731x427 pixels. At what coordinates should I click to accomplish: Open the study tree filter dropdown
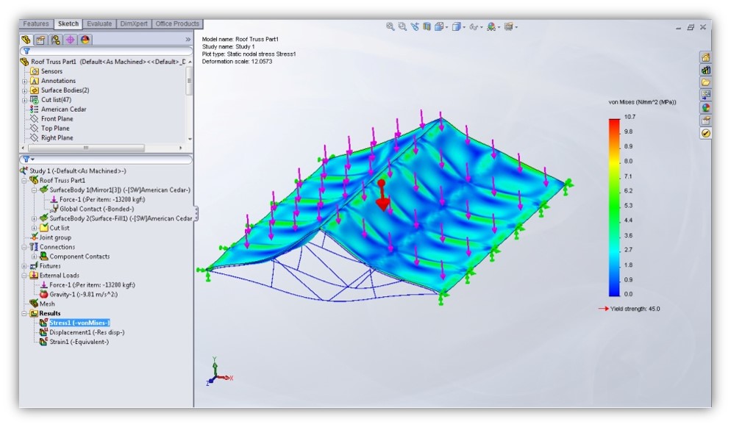coord(29,159)
